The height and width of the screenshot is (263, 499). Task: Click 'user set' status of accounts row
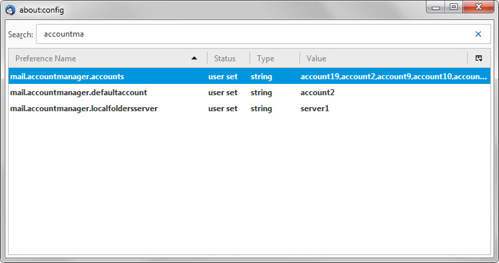[x=223, y=77]
